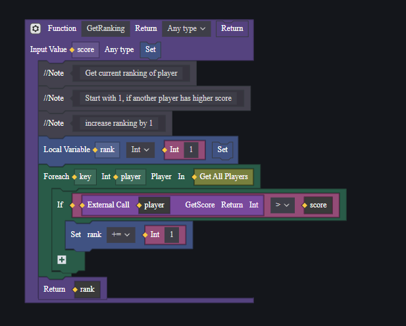Click the note text 'increase ranking by 1'
Screen dimensions: 406x326
118,123
